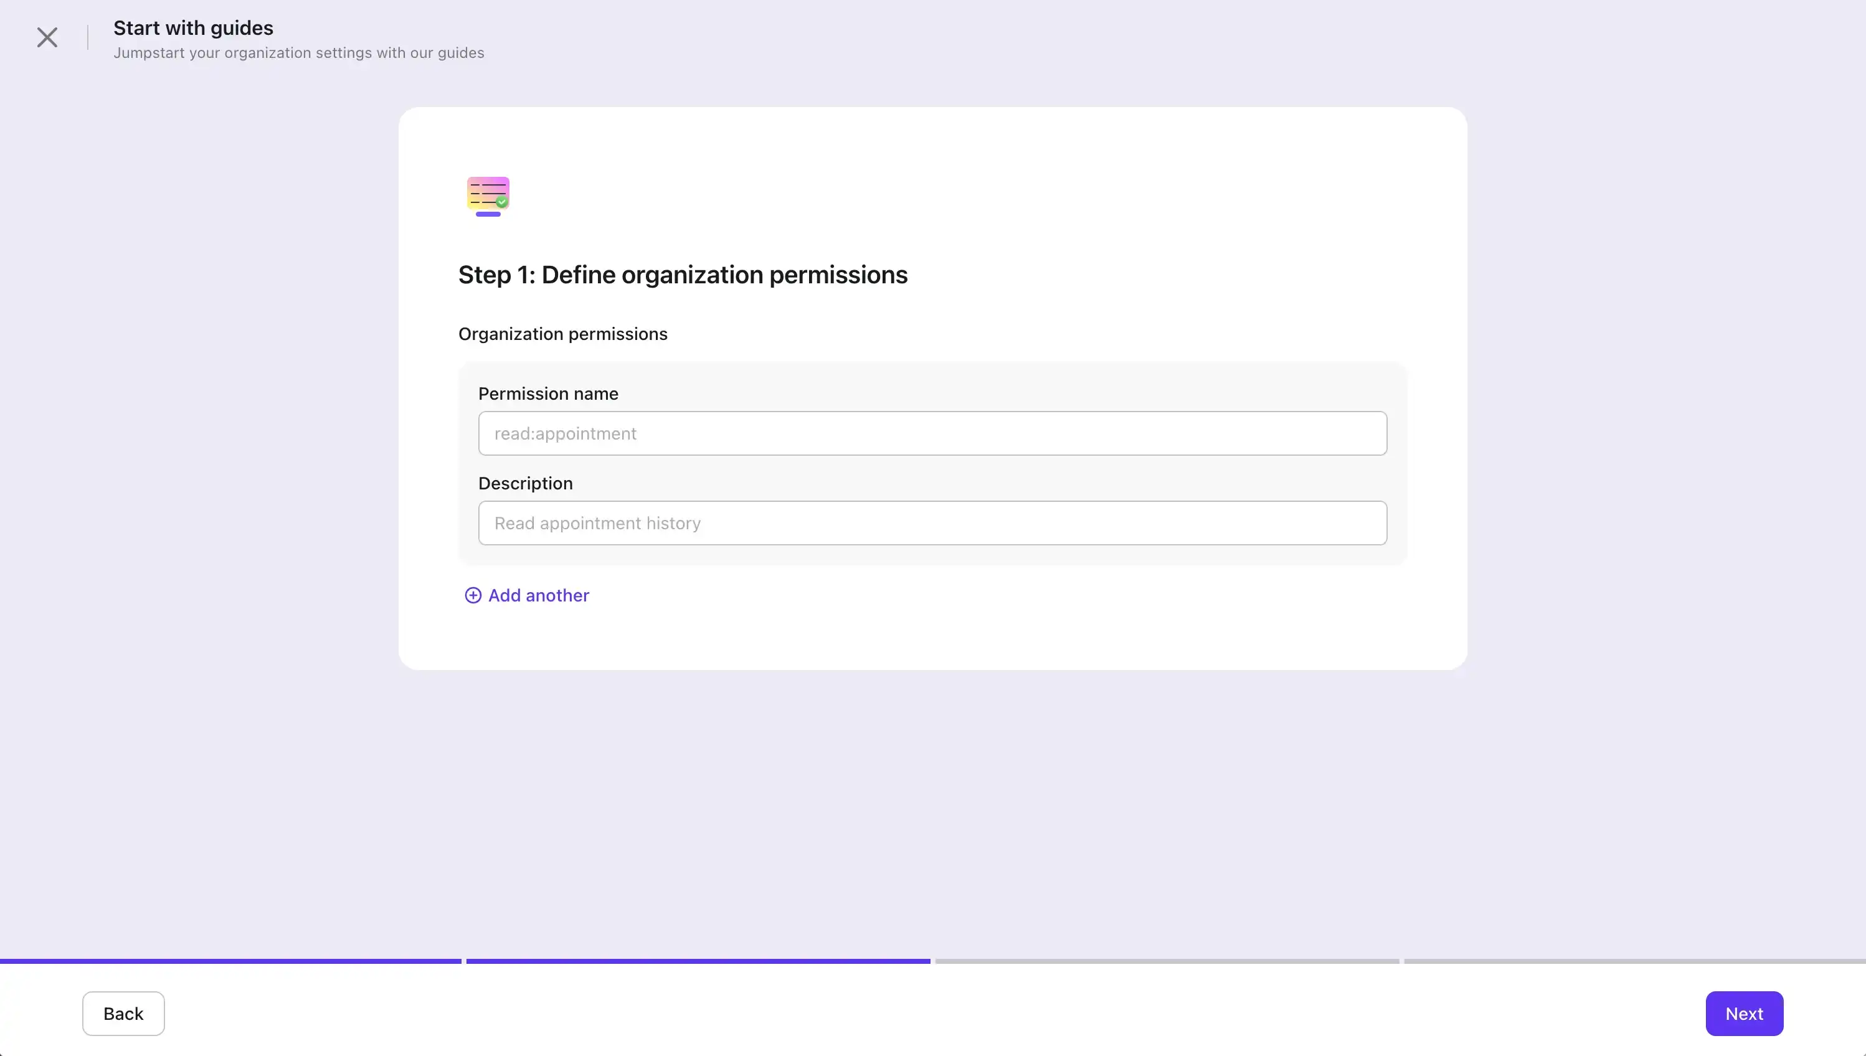Click the vertical divider beside close icon
1866x1056 pixels.
tap(88, 37)
